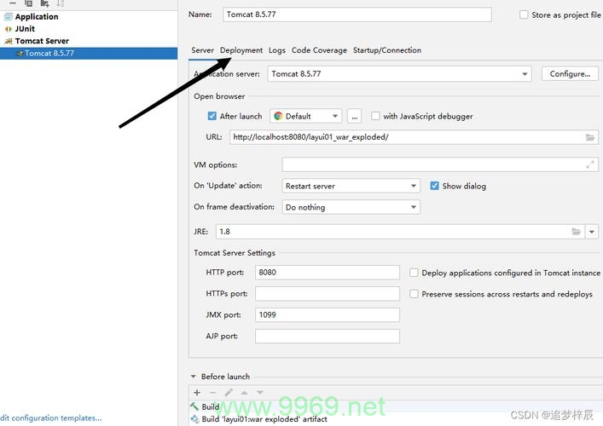Open the On 'Update' action dropdown
Image resolution: width=603 pixels, height=426 pixels.
point(351,186)
